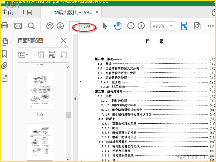Open thumbnail options list dropdown
The image size is (216, 162).
23,55
